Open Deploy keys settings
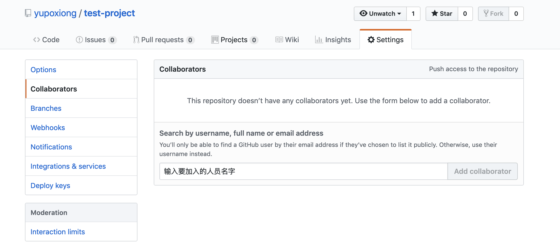 tap(81, 186)
